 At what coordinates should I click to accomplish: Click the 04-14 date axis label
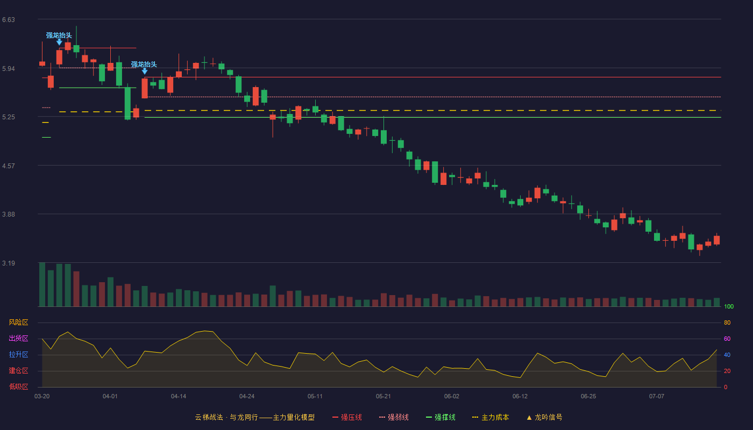pos(179,396)
